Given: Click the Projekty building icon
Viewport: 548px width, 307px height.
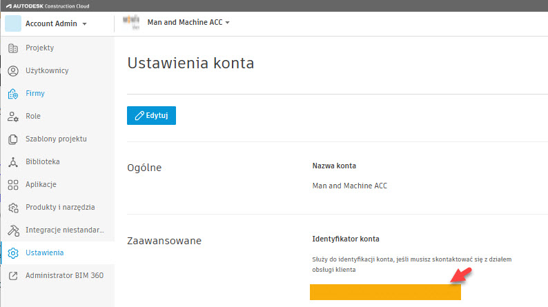Looking at the screenshot, I should click(x=12, y=48).
